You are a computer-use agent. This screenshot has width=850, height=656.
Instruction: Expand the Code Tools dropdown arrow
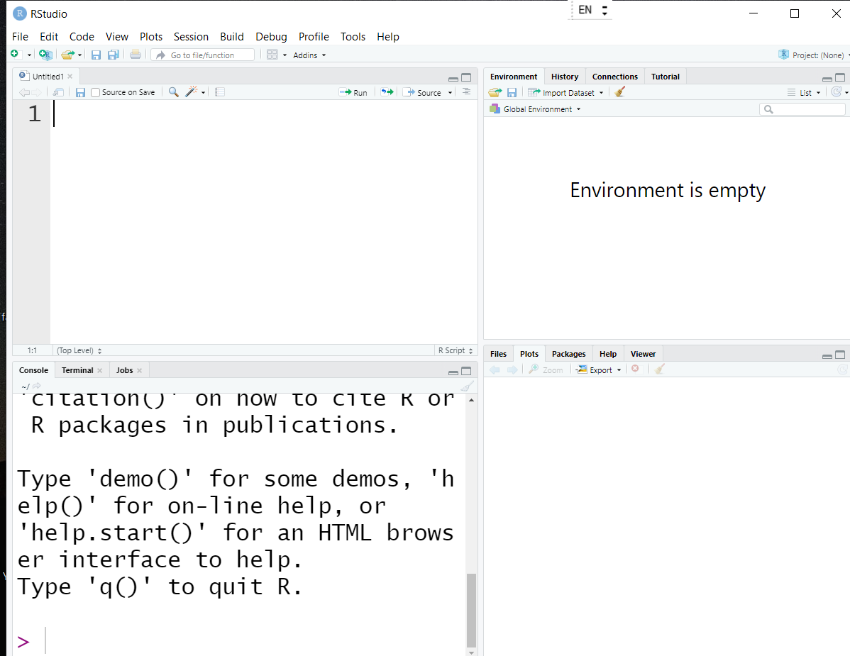[x=204, y=93]
